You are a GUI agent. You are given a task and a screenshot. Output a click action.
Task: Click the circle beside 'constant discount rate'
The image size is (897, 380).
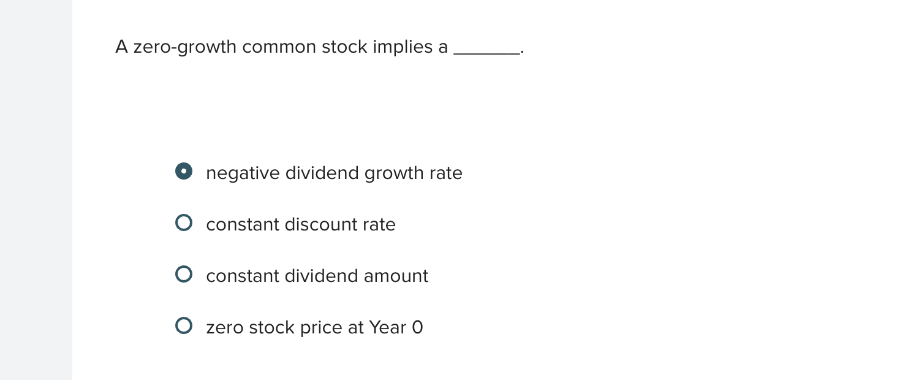coord(183,222)
